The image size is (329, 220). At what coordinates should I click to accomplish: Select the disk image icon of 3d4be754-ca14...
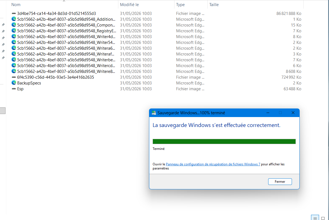[x=14, y=14]
